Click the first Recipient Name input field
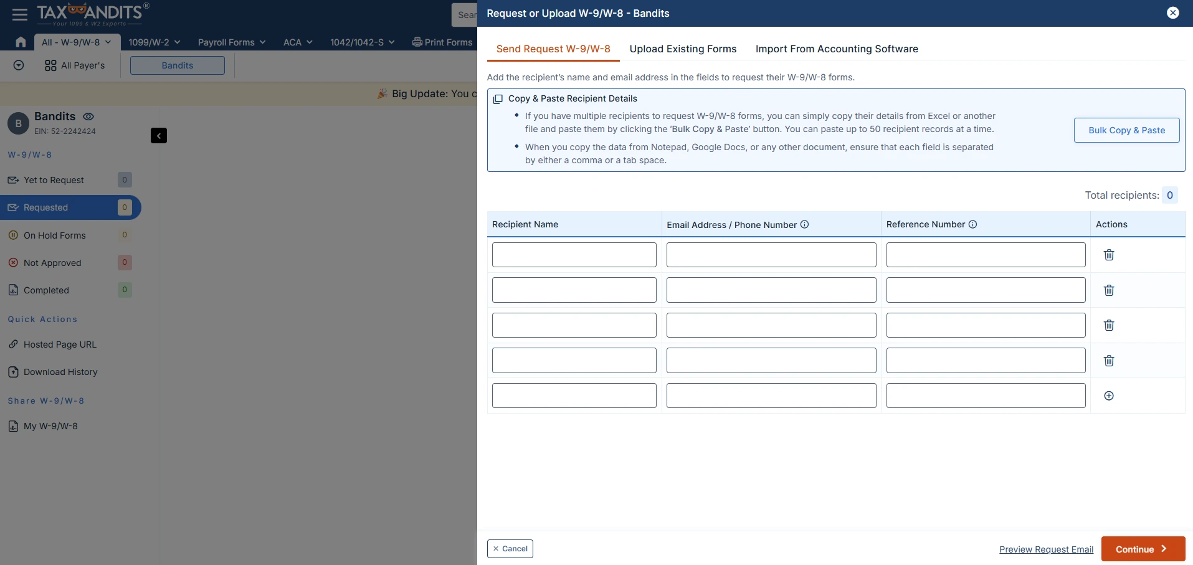This screenshot has width=1193, height=565. [x=574, y=255]
